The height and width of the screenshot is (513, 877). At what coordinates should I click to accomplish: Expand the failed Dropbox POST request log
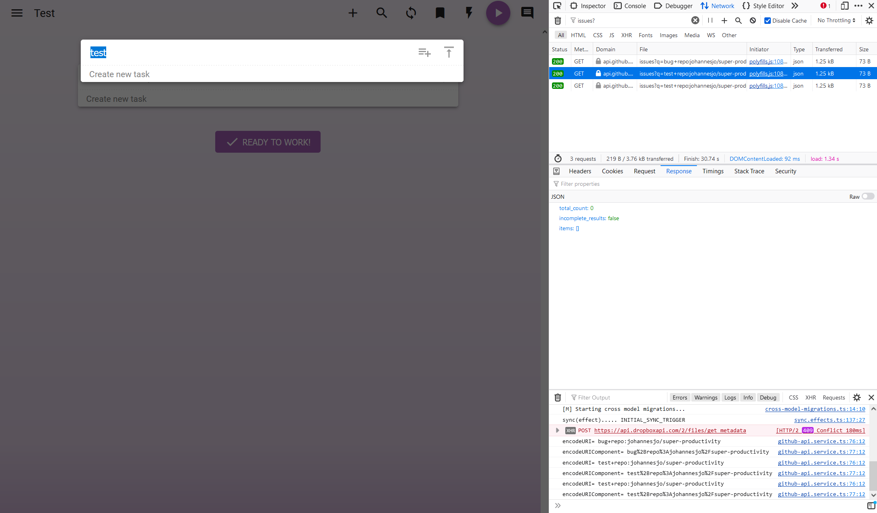[x=558, y=430]
